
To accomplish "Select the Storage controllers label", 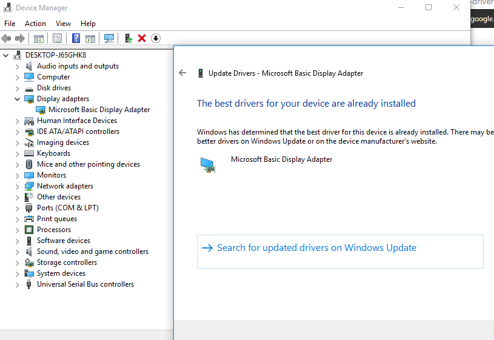I will coord(67,262).
